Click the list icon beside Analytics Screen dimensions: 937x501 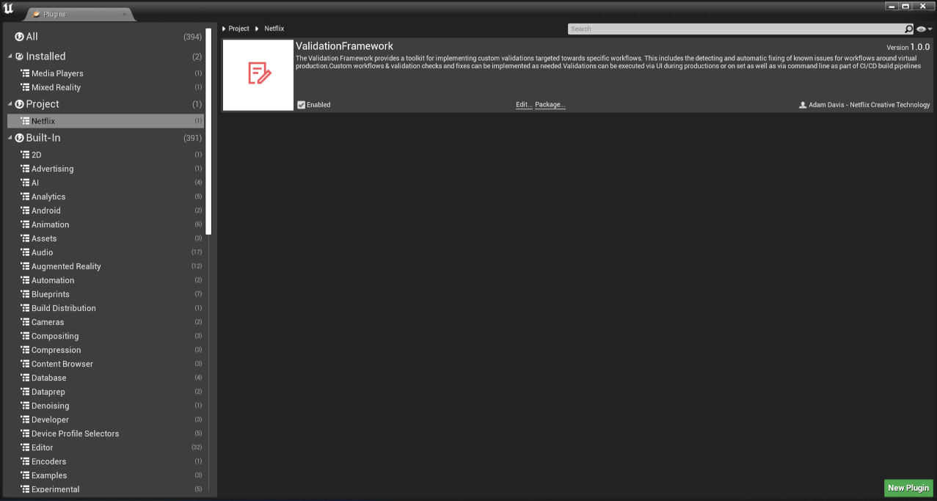tap(25, 197)
